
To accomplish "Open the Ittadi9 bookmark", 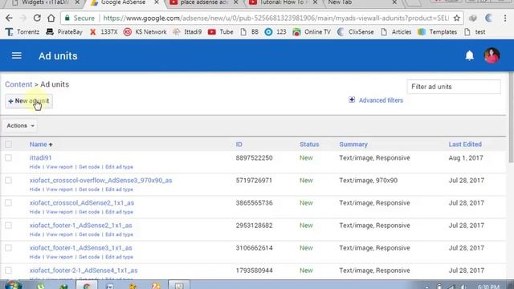I will coord(187,32).
